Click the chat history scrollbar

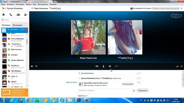(183, 79)
